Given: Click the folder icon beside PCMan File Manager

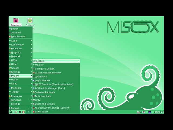Looking at the screenshot, I should 34,88.
